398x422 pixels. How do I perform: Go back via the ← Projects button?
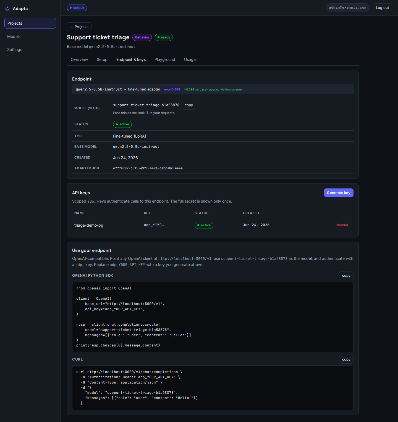coord(79,27)
